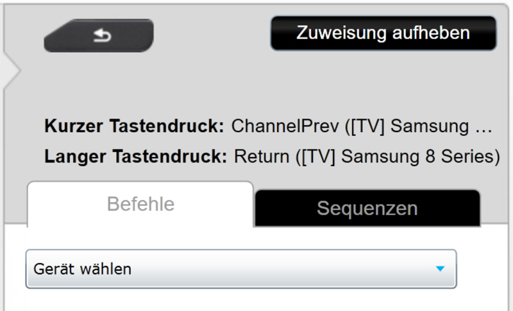Click the black unassign button's label text
The width and height of the screenshot is (513, 311).
click(x=383, y=33)
